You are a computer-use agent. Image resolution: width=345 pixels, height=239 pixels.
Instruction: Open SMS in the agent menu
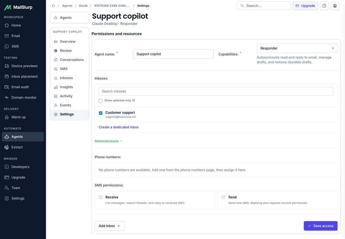pyautogui.click(x=69, y=69)
